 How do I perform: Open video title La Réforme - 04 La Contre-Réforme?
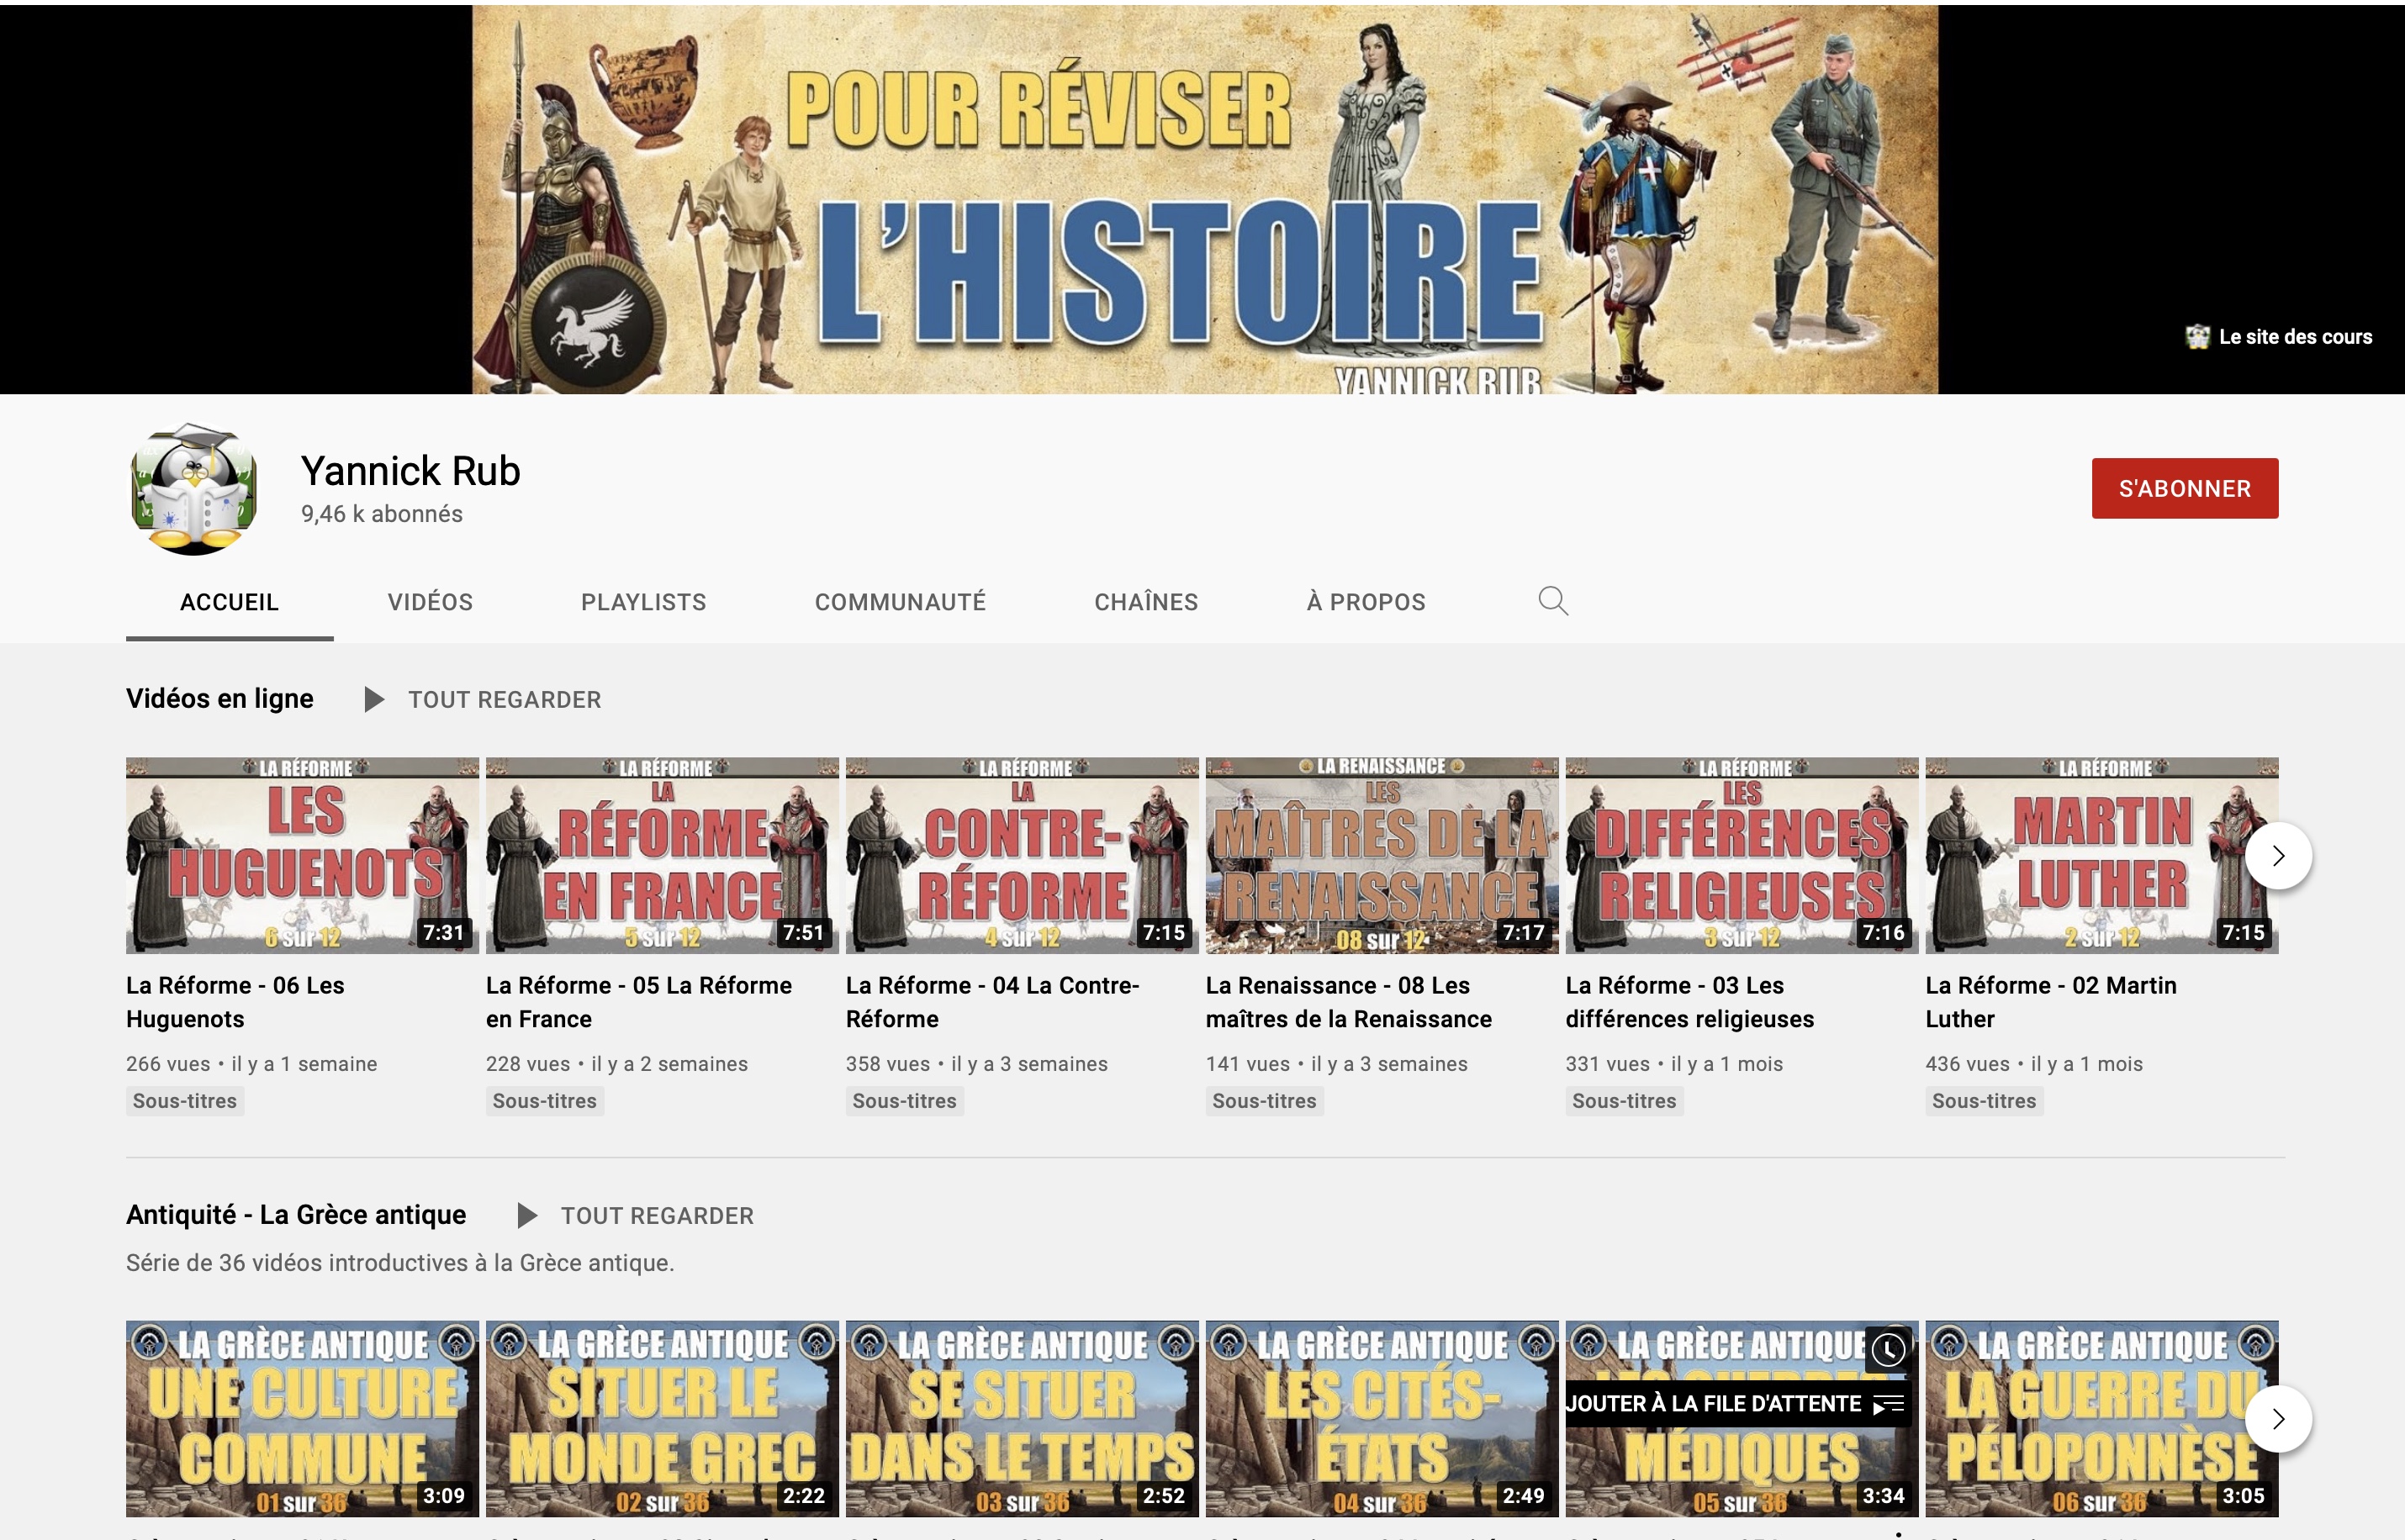(x=992, y=1002)
